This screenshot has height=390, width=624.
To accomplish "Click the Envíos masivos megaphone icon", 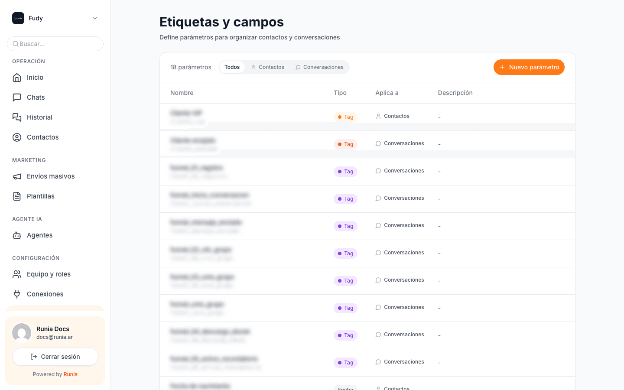I will 17,176.
